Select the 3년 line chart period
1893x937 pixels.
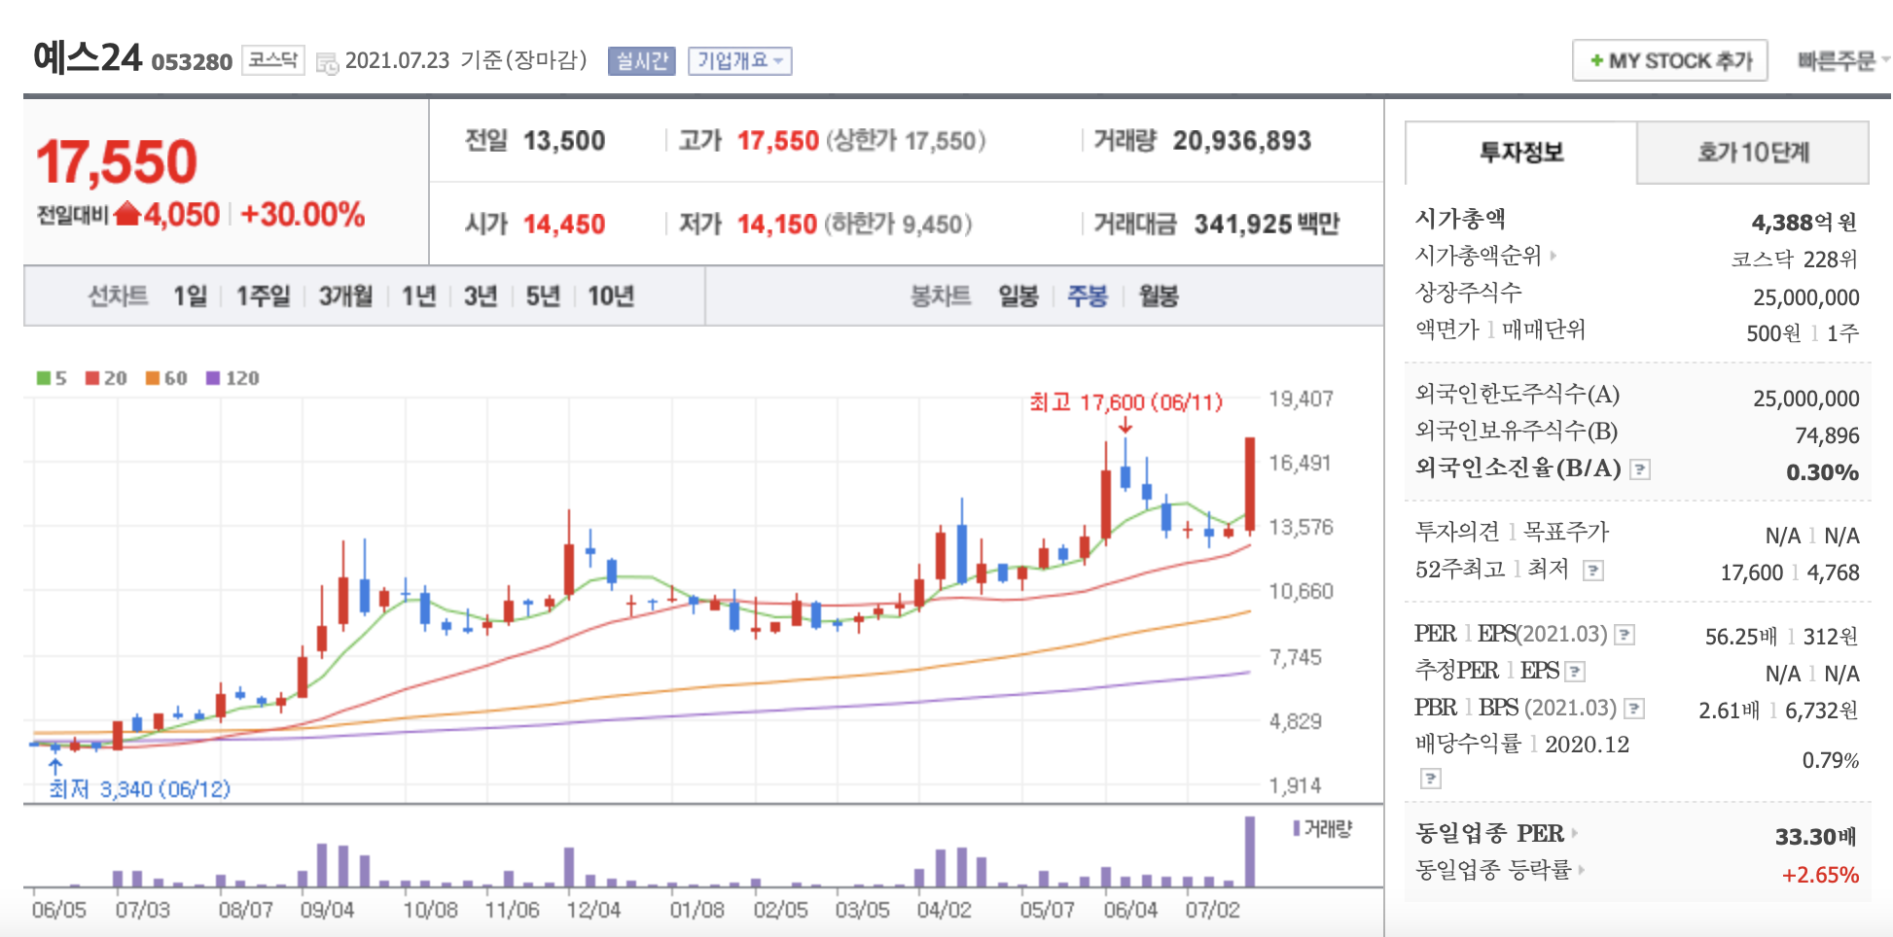coord(481,295)
